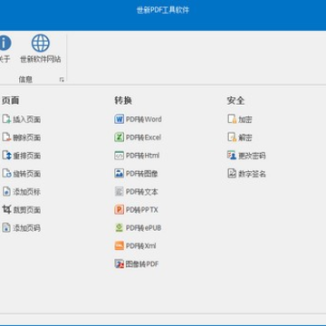Click the 解密 unlock icon
The height and width of the screenshot is (326, 326).
point(232,138)
